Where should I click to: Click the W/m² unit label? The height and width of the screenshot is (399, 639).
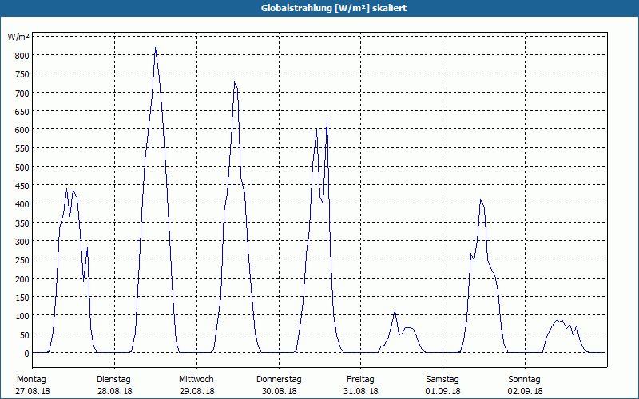(x=18, y=37)
